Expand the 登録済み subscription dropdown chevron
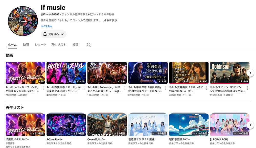 point(62,34)
